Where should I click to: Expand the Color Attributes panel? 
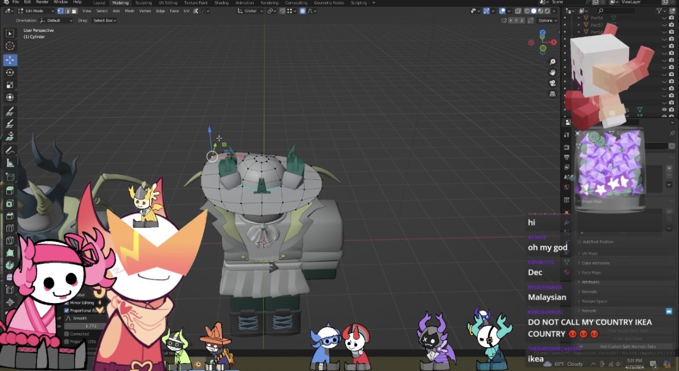tap(595, 263)
